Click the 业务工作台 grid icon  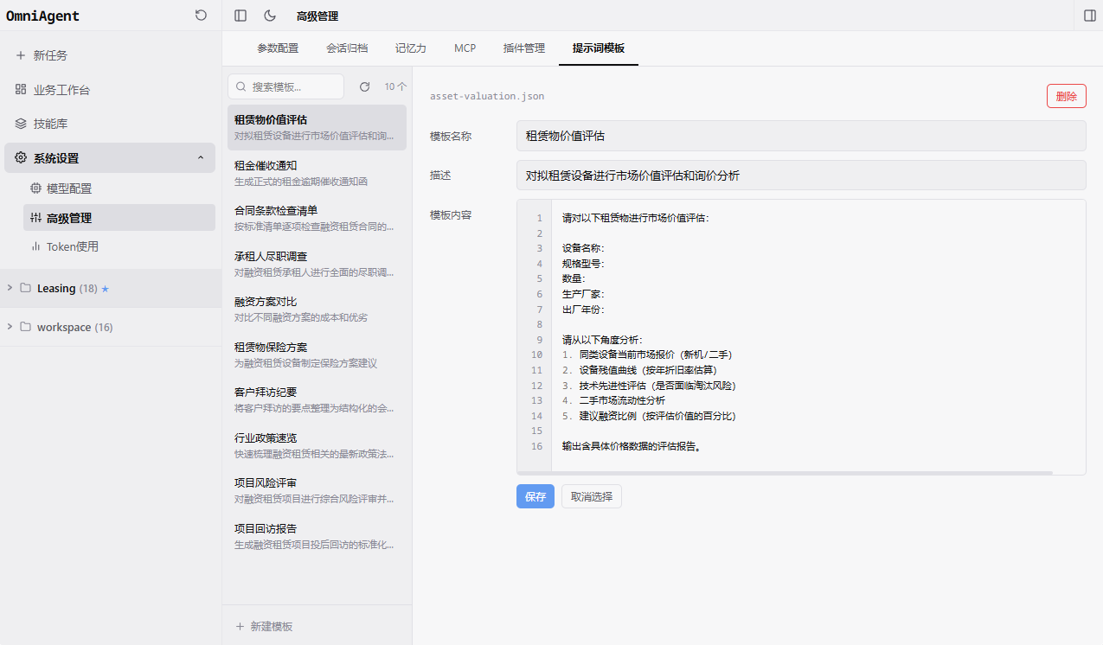[21, 90]
